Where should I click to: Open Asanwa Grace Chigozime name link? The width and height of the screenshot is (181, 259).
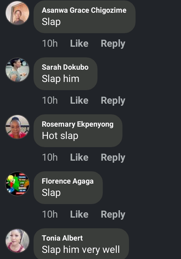coord(84,10)
